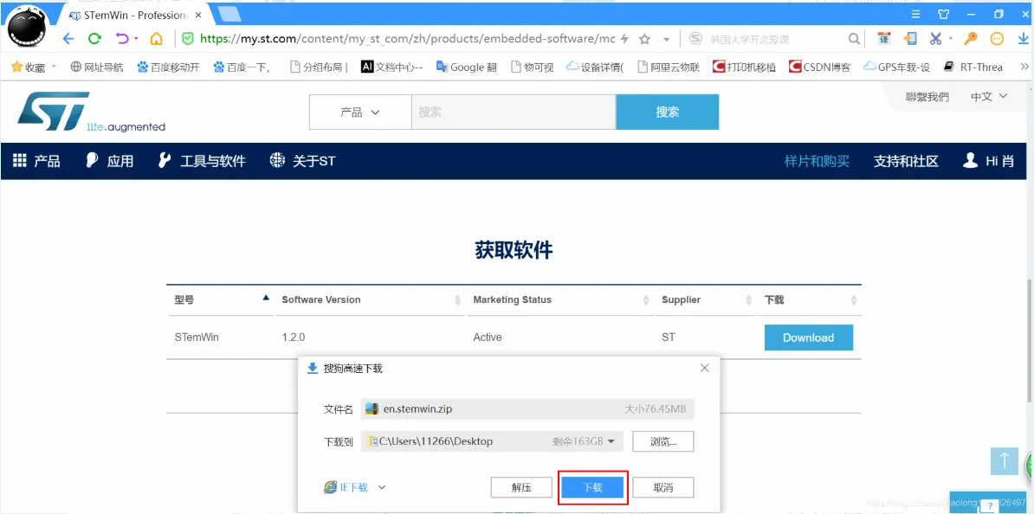Open the GPS车载 bookmark

coord(897,67)
